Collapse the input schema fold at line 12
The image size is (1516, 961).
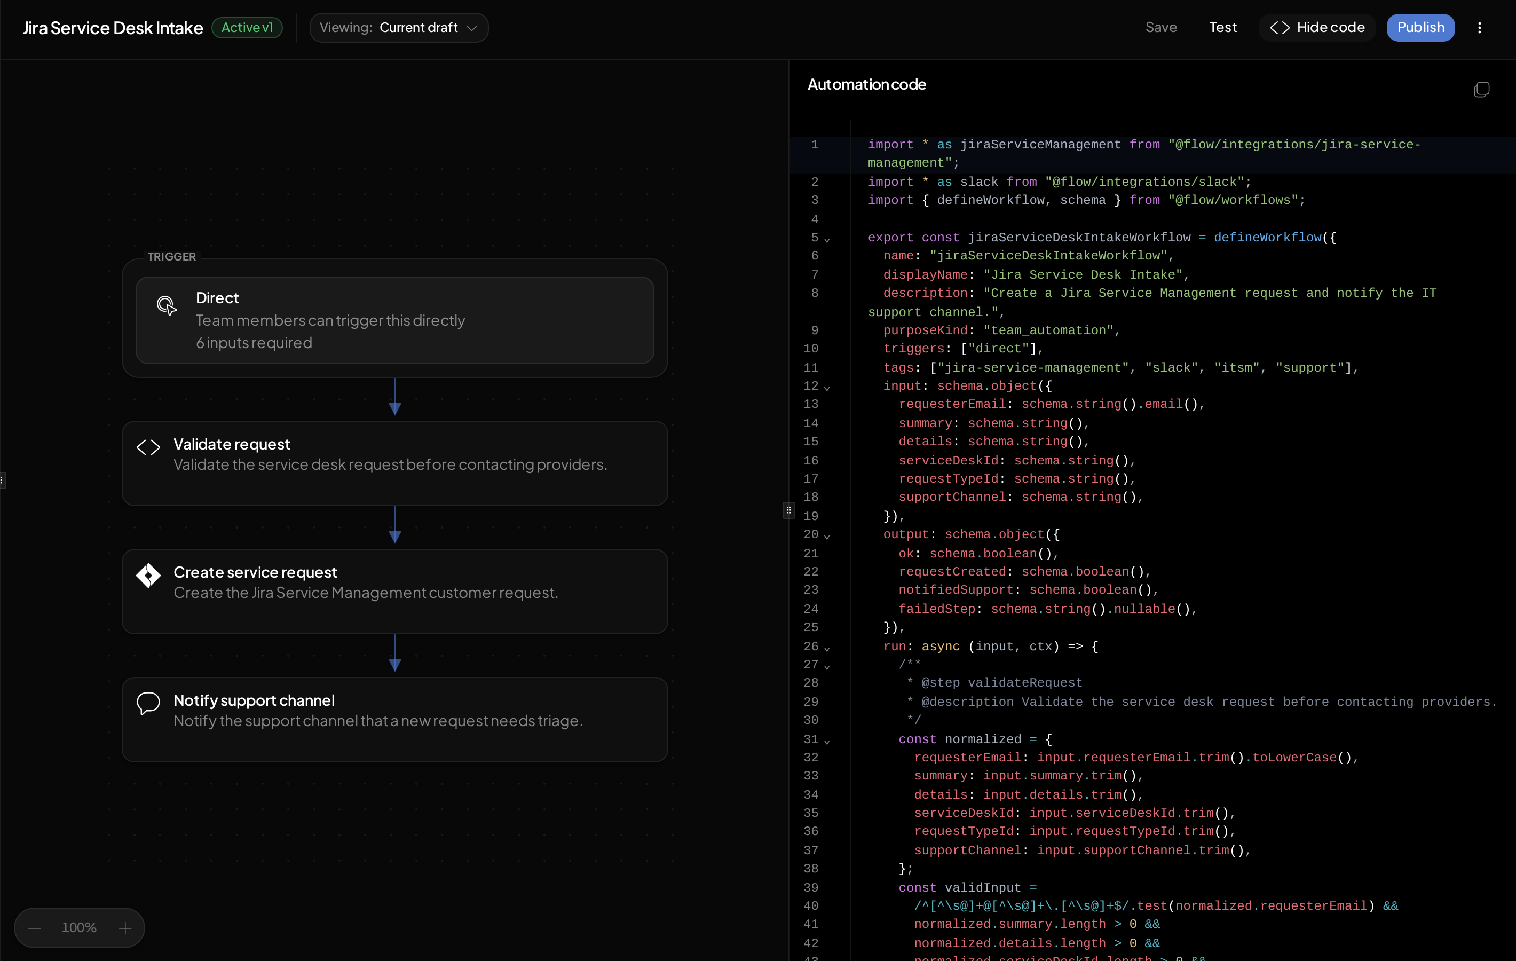pos(827,388)
